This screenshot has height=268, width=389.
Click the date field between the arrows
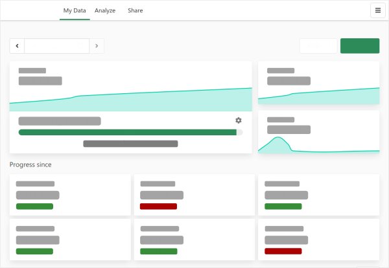(56, 46)
